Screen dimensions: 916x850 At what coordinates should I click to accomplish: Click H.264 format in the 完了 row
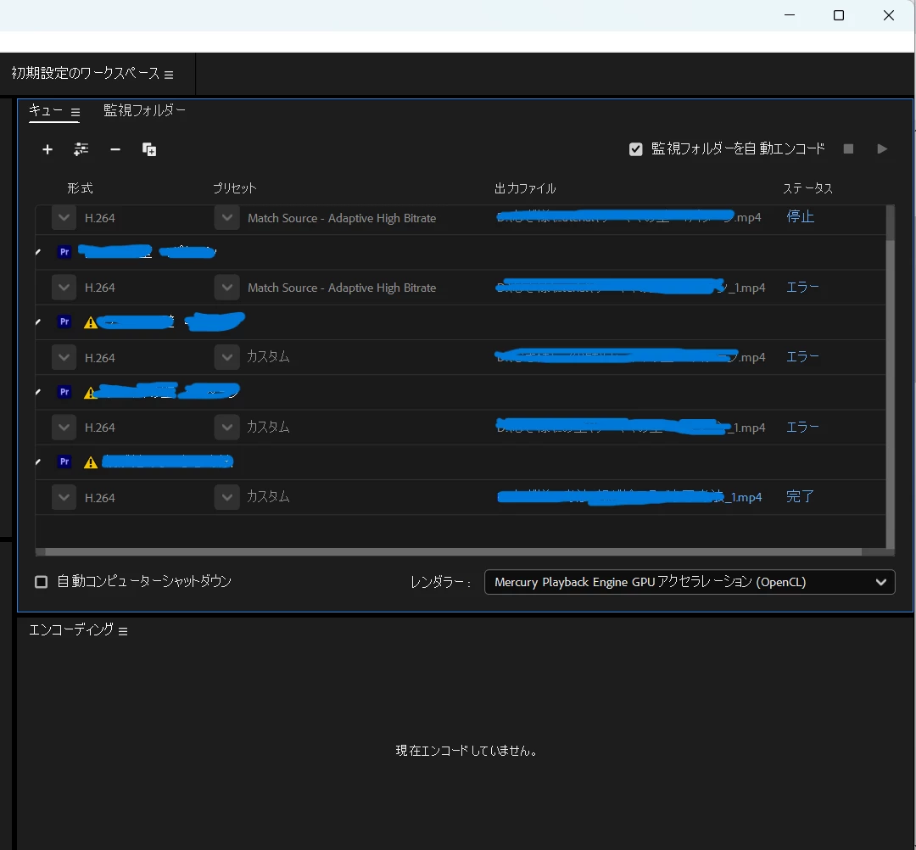coord(100,498)
